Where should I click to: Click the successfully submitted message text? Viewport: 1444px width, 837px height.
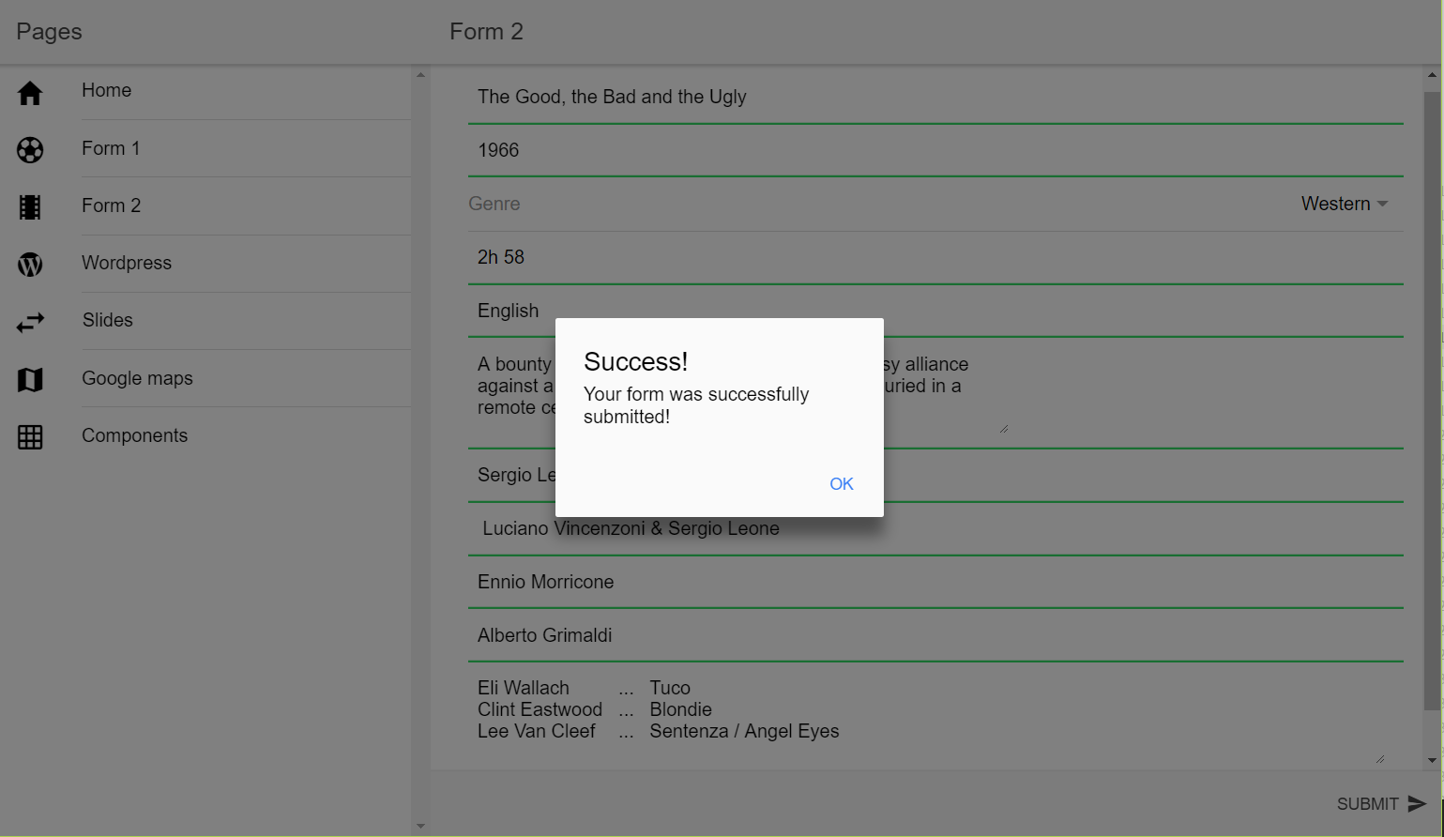point(696,405)
